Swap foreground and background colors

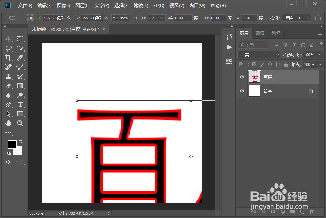21,141
